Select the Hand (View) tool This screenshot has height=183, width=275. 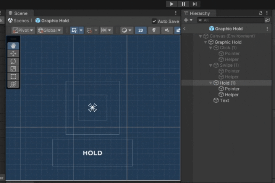pyautogui.click(x=13, y=46)
